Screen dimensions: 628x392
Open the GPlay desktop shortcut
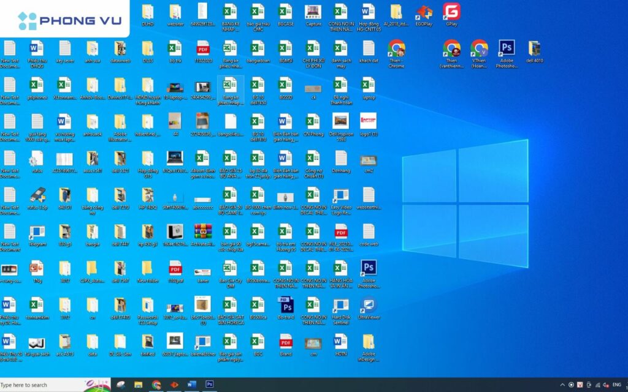tap(452, 12)
